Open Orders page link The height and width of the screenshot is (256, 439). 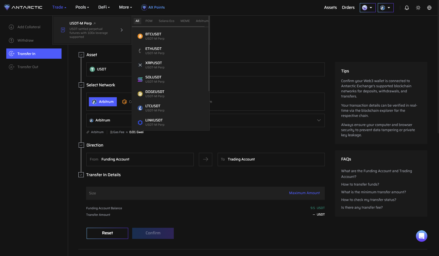[348, 7]
